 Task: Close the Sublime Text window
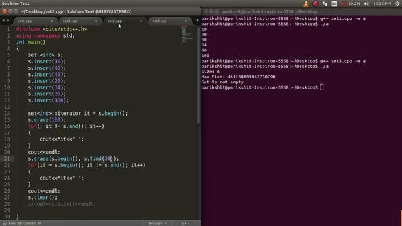coord(4,11)
